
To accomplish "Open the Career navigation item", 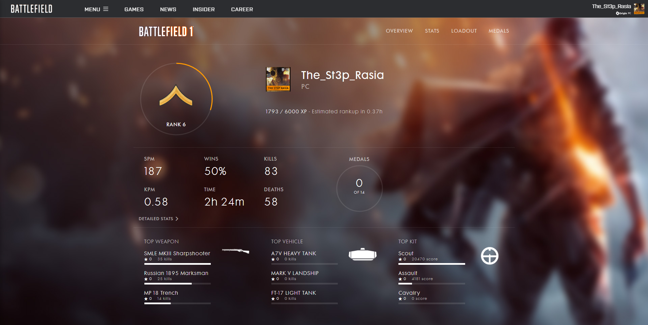I will pos(242,9).
